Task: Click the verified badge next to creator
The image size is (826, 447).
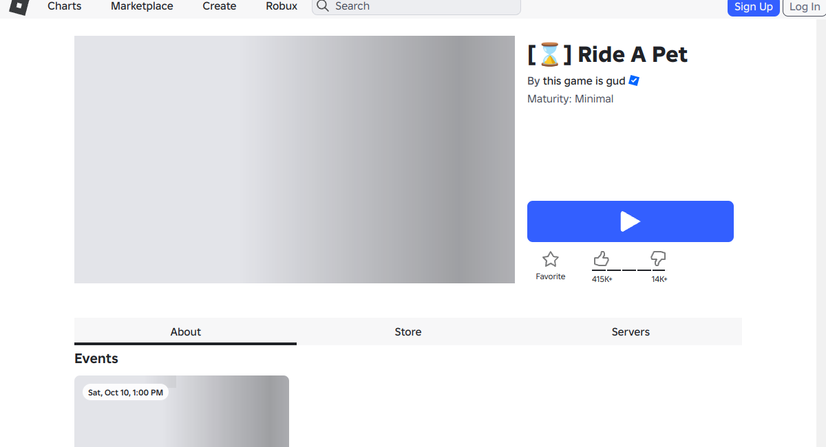Action: (x=634, y=80)
